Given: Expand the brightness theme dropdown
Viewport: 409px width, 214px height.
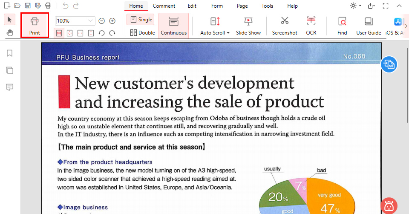Looking at the screenshot, I should point(360,6).
